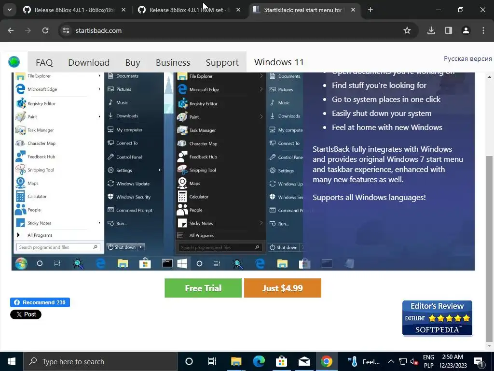Open File Explorer from the taskbar
494x371 pixels.
(x=236, y=361)
